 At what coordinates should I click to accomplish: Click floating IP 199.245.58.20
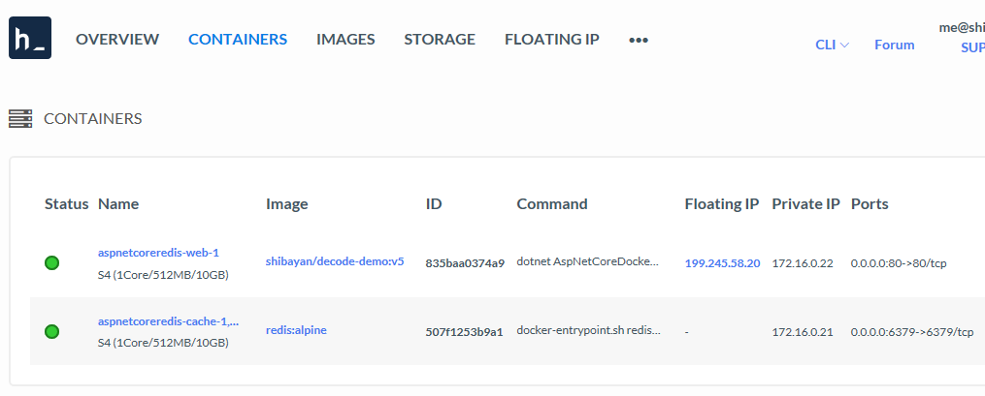click(722, 263)
